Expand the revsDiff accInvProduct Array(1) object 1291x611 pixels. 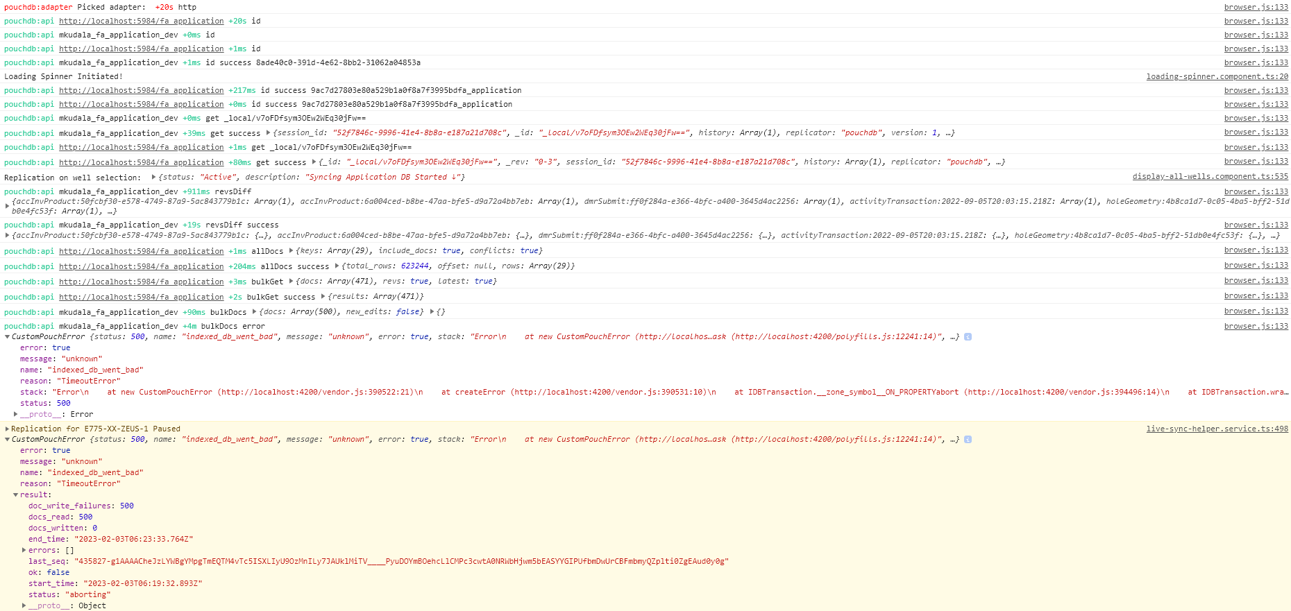coord(7,206)
